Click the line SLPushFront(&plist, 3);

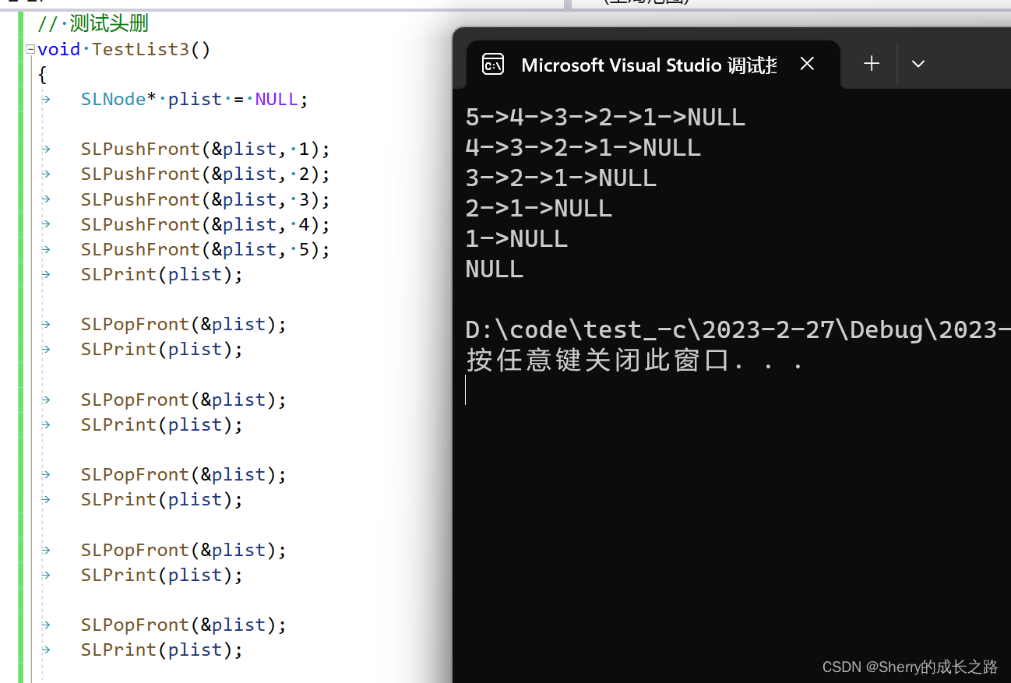tap(206, 199)
